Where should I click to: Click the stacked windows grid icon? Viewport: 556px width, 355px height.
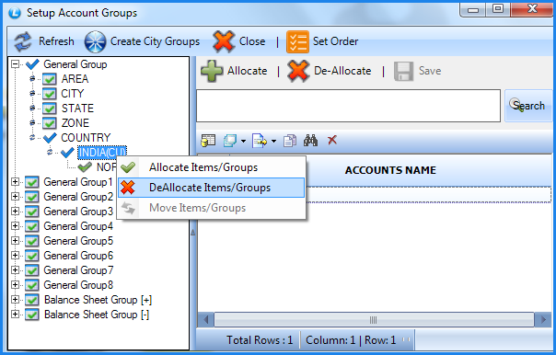(x=230, y=141)
